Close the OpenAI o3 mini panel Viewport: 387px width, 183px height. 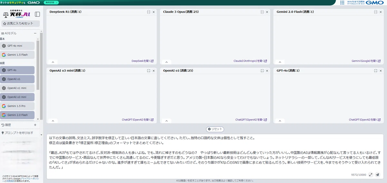point(154,71)
